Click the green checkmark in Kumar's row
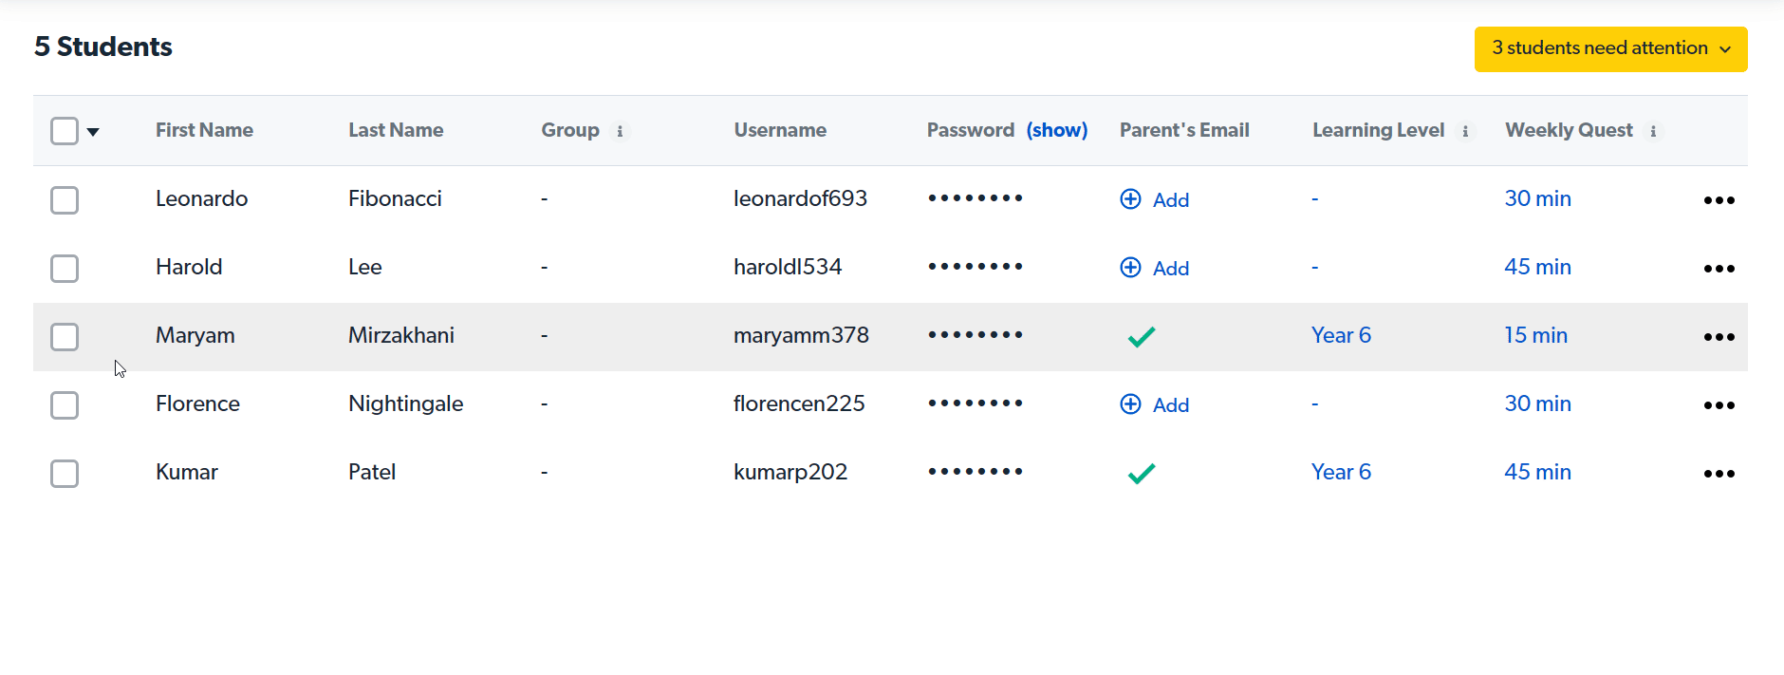1784x675 pixels. coord(1142,473)
